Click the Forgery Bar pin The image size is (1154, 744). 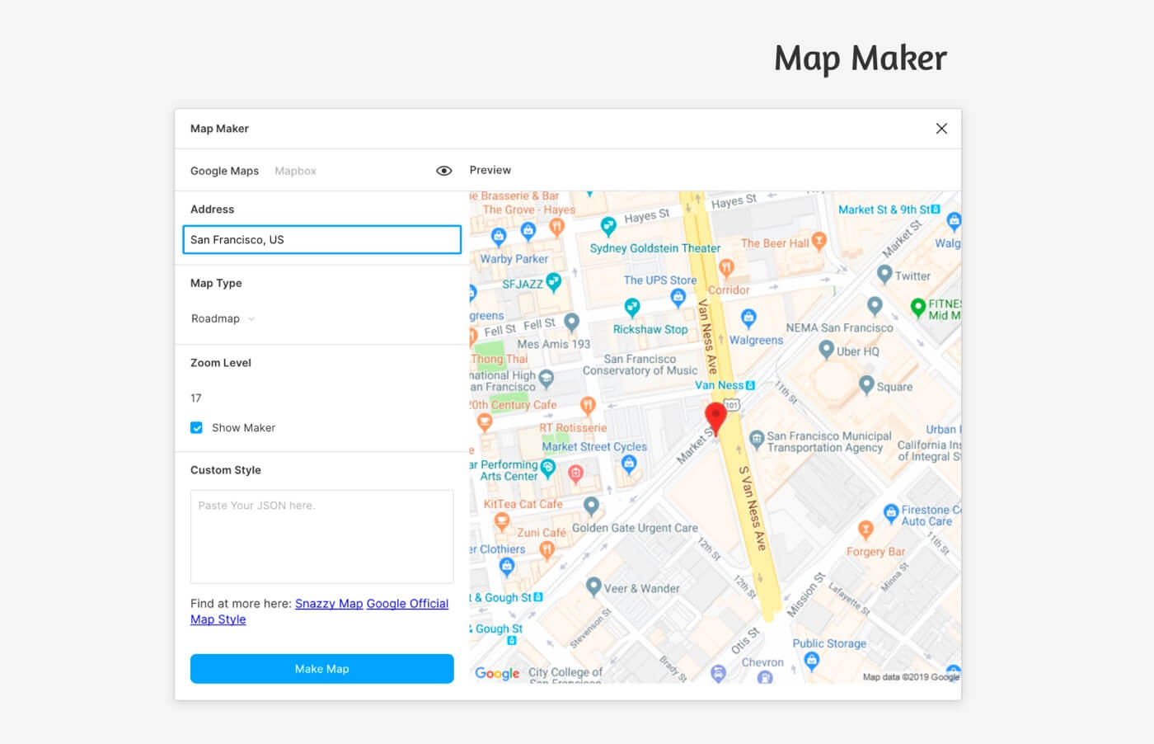point(865,529)
